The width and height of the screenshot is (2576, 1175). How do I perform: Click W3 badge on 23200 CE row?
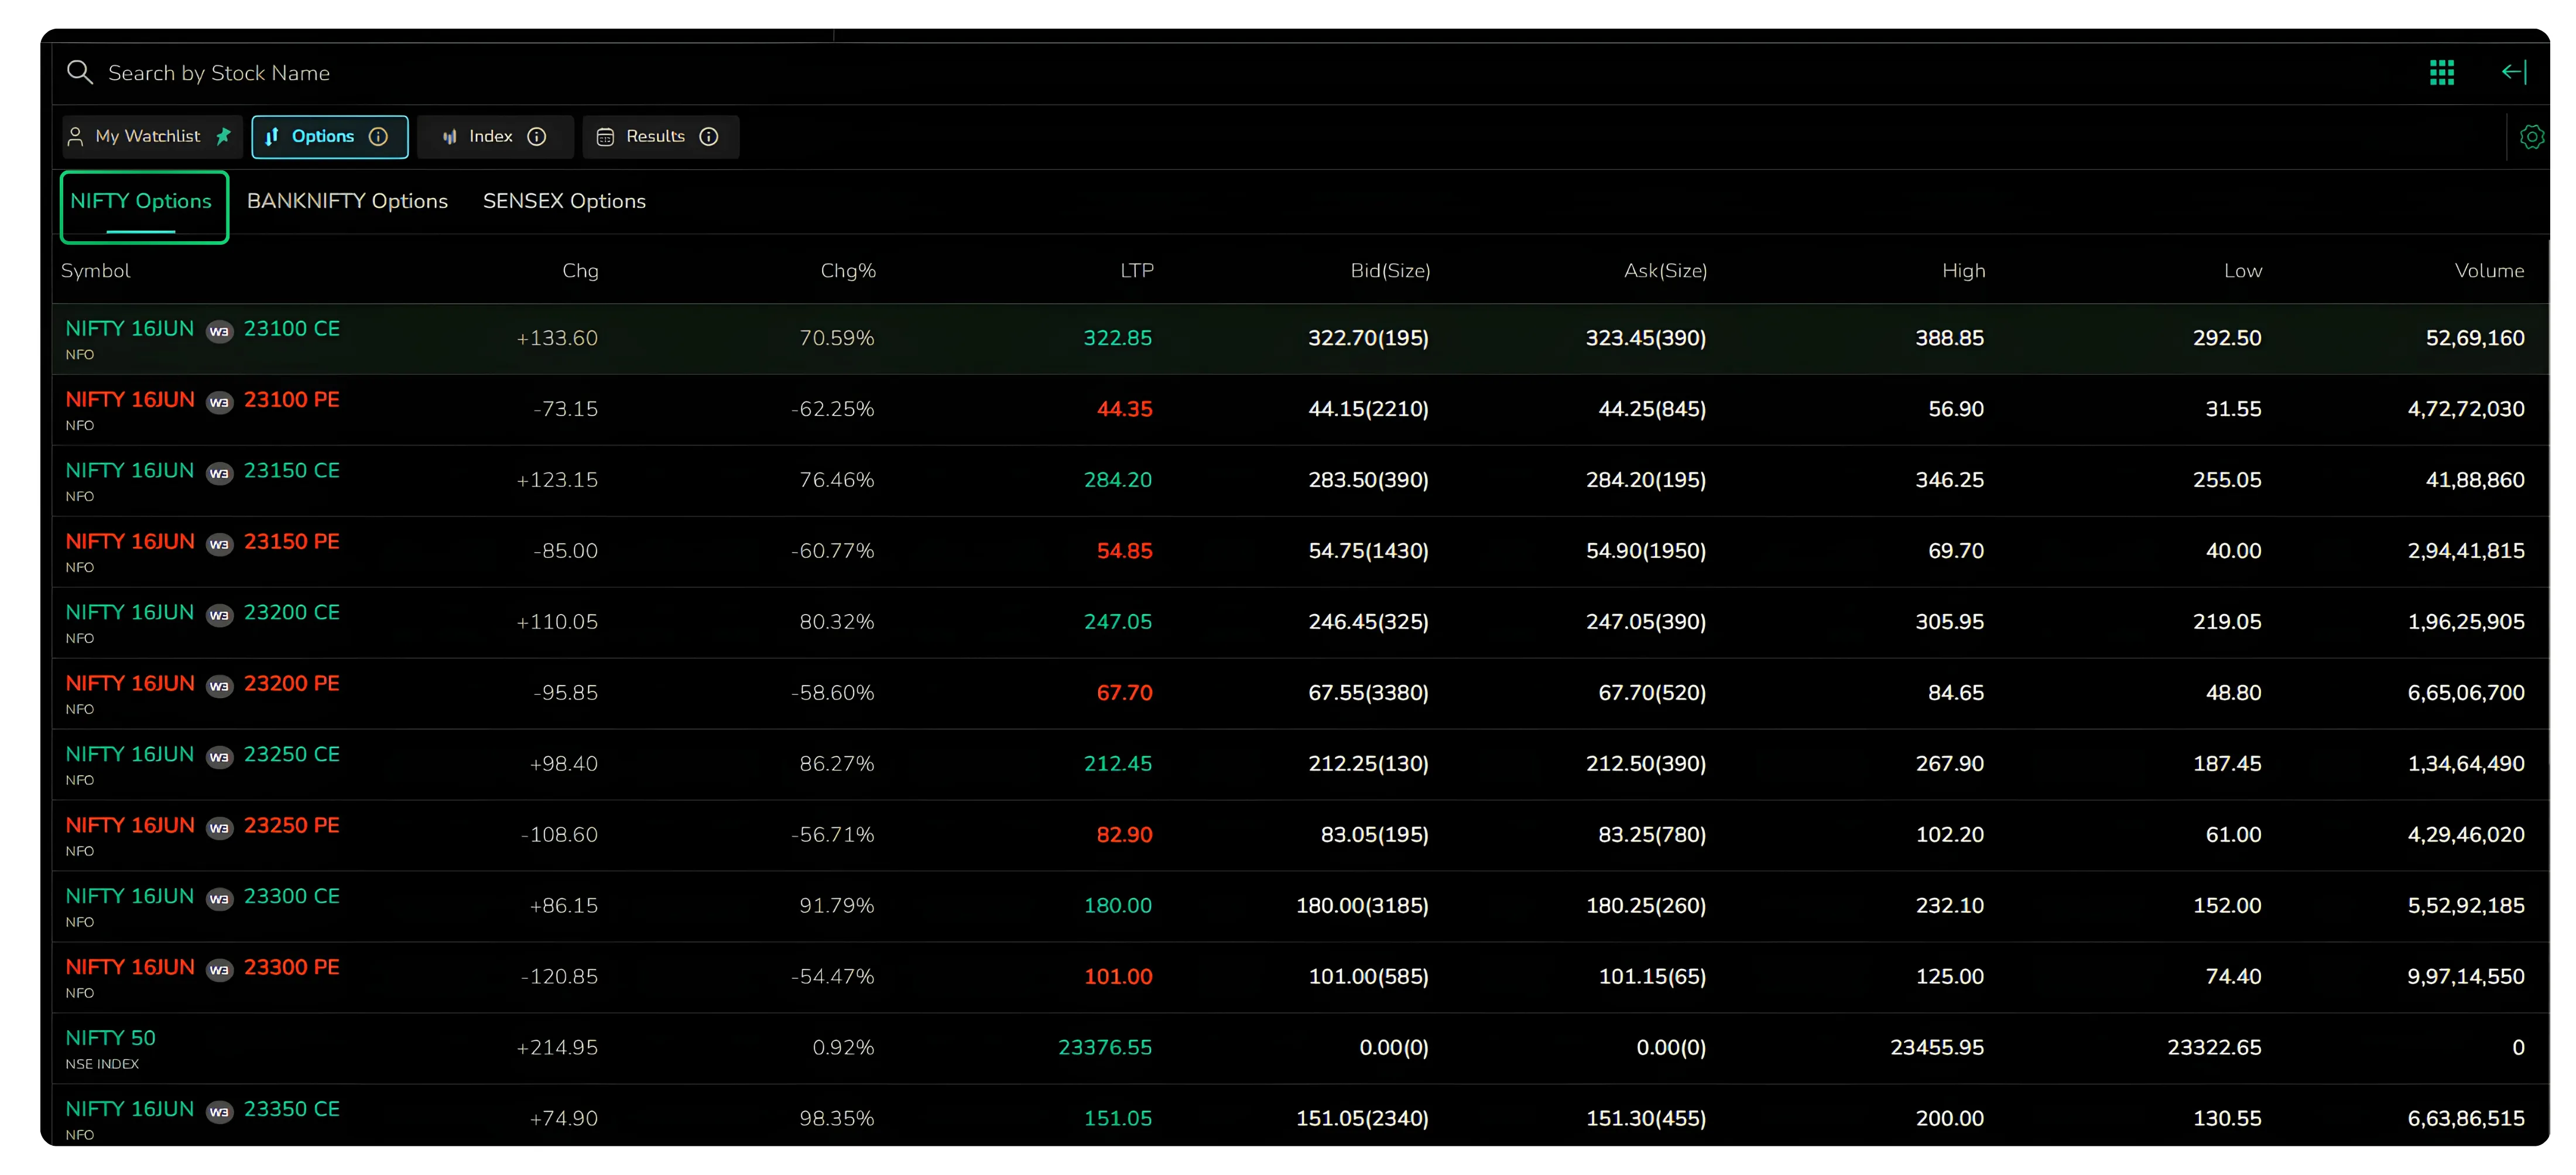coord(219,615)
